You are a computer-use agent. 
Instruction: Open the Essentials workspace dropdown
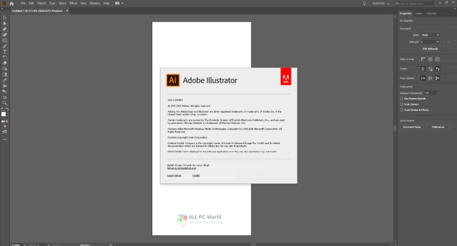[x=381, y=3]
